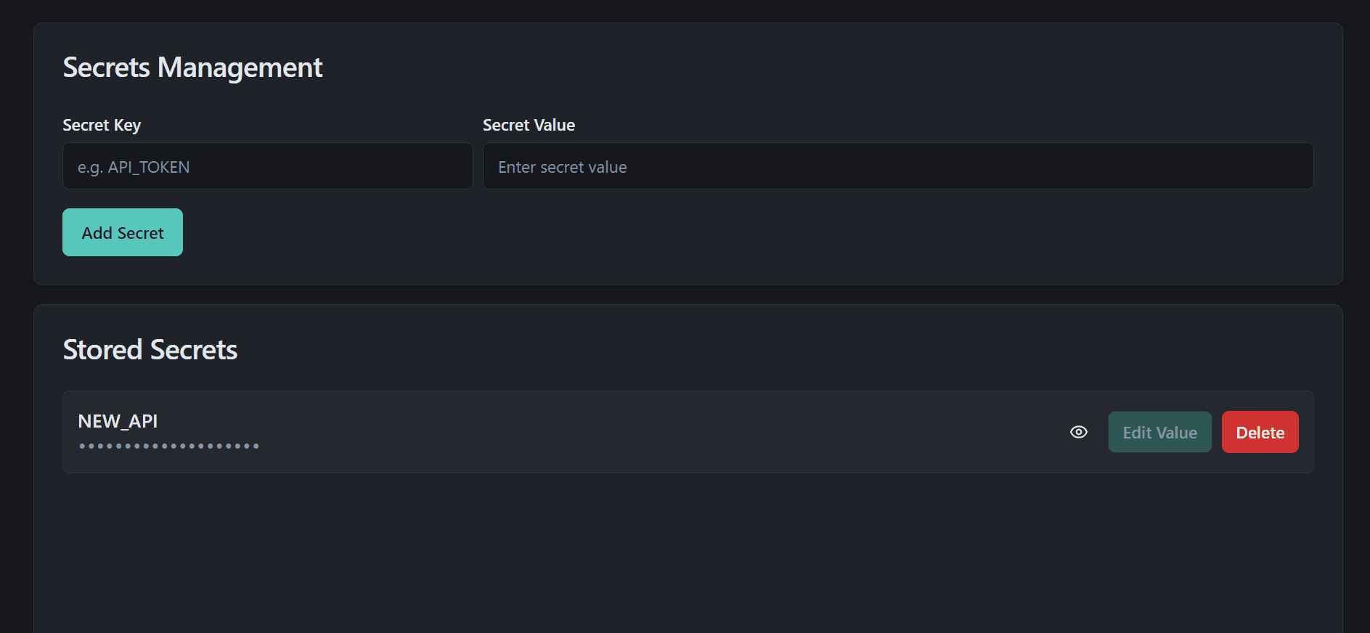Click the Stored Secrets heading
1370x633 pixels.
[150, 350]
